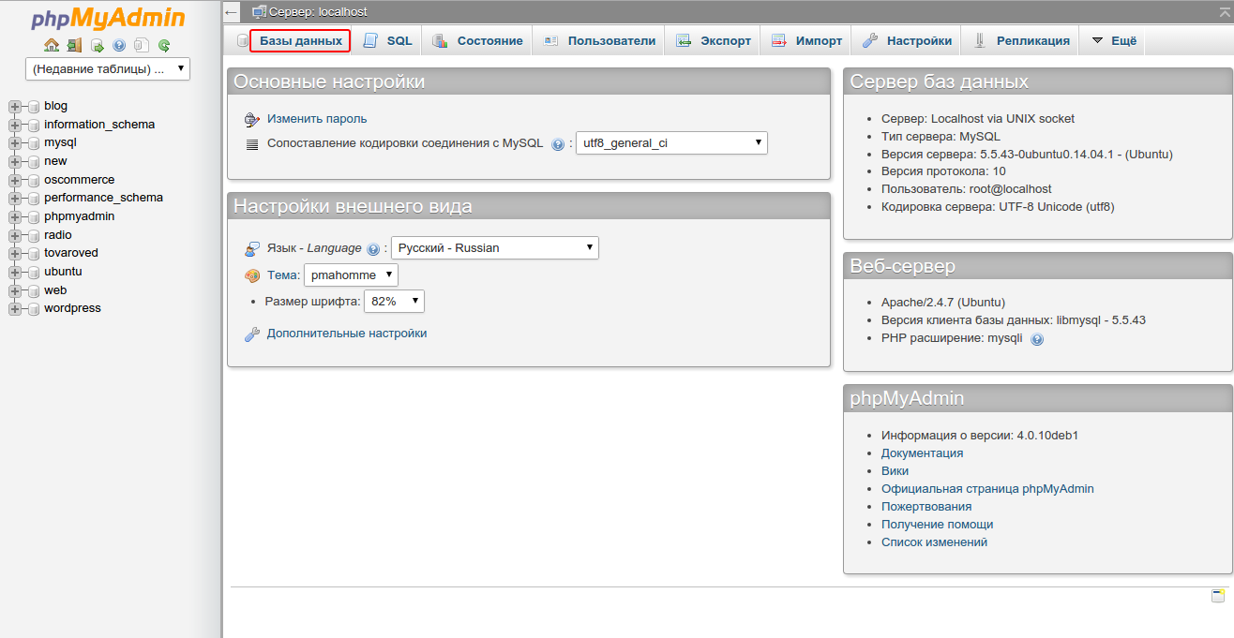The image size is (1234, 638).
Task: Click the database icon beside ubuntu
Action: click(34, 272)
